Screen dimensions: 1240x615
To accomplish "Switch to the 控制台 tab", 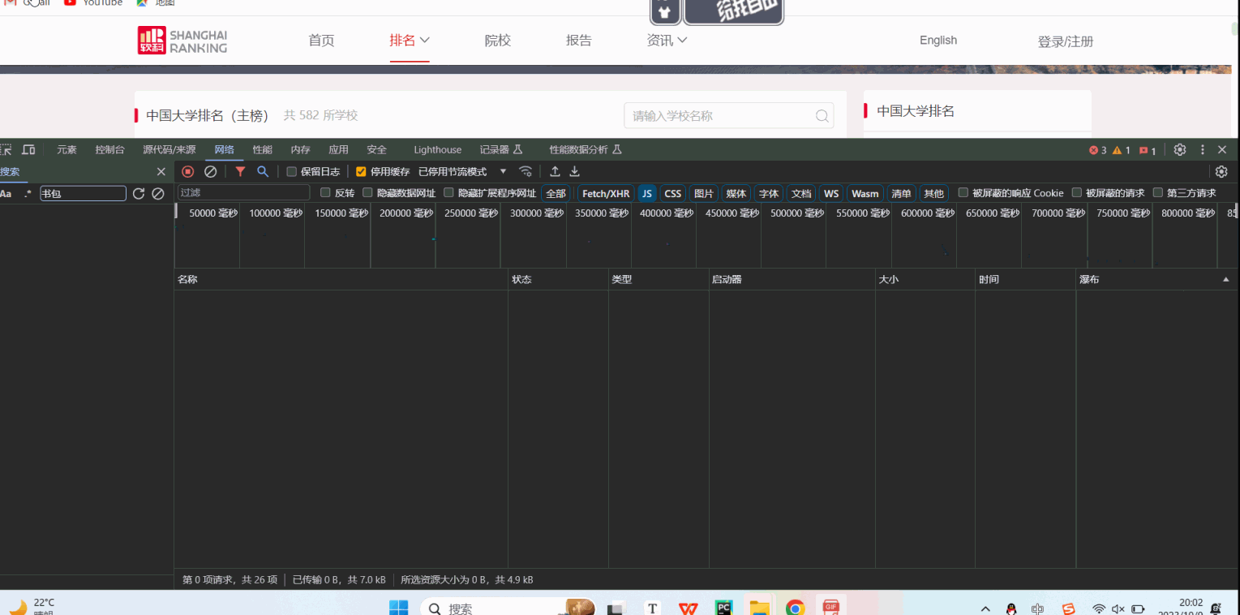I will click(x=110, y=150).
